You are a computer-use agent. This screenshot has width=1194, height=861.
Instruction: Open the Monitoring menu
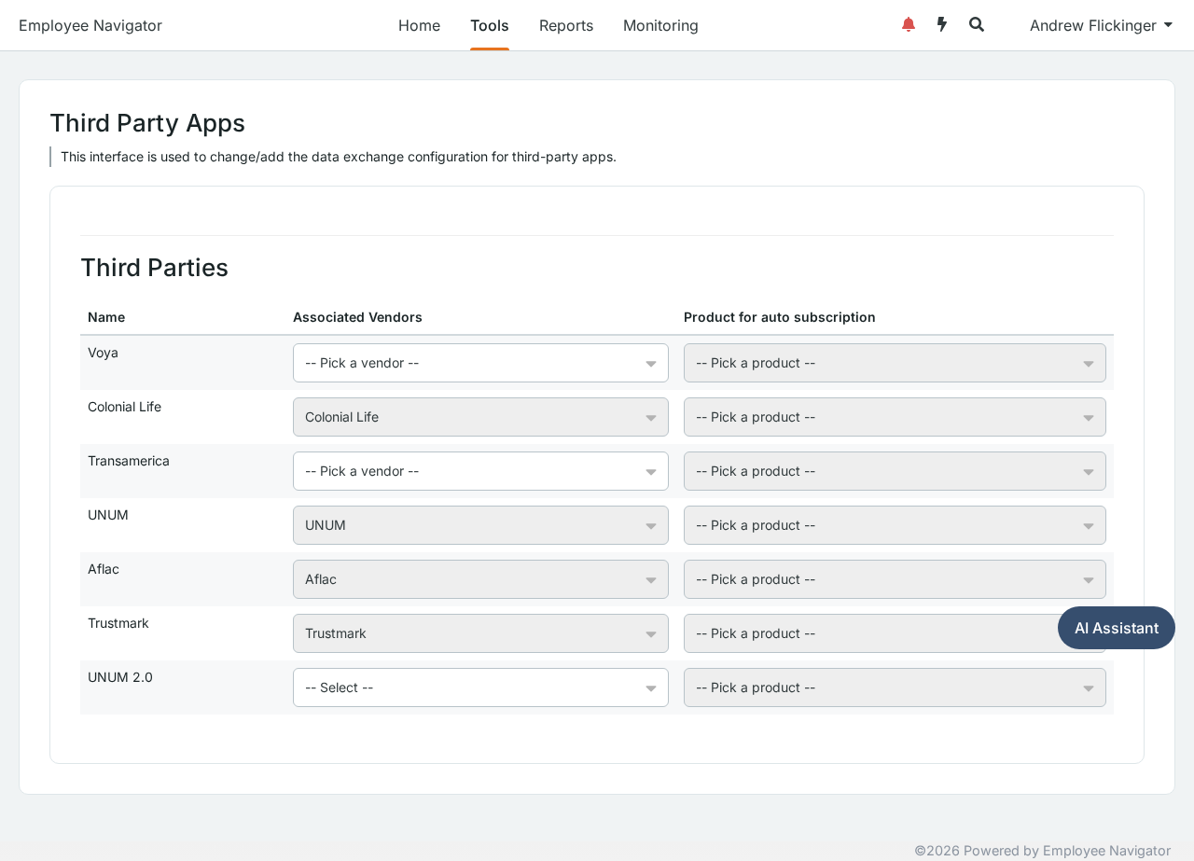tap(660, 25)
